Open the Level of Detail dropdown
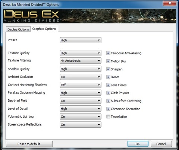Screen dimensions: 179x150 (x=81, y=109)
